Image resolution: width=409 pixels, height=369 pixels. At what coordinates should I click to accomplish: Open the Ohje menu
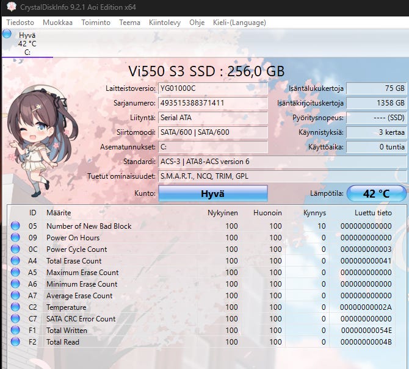(197, 23)
